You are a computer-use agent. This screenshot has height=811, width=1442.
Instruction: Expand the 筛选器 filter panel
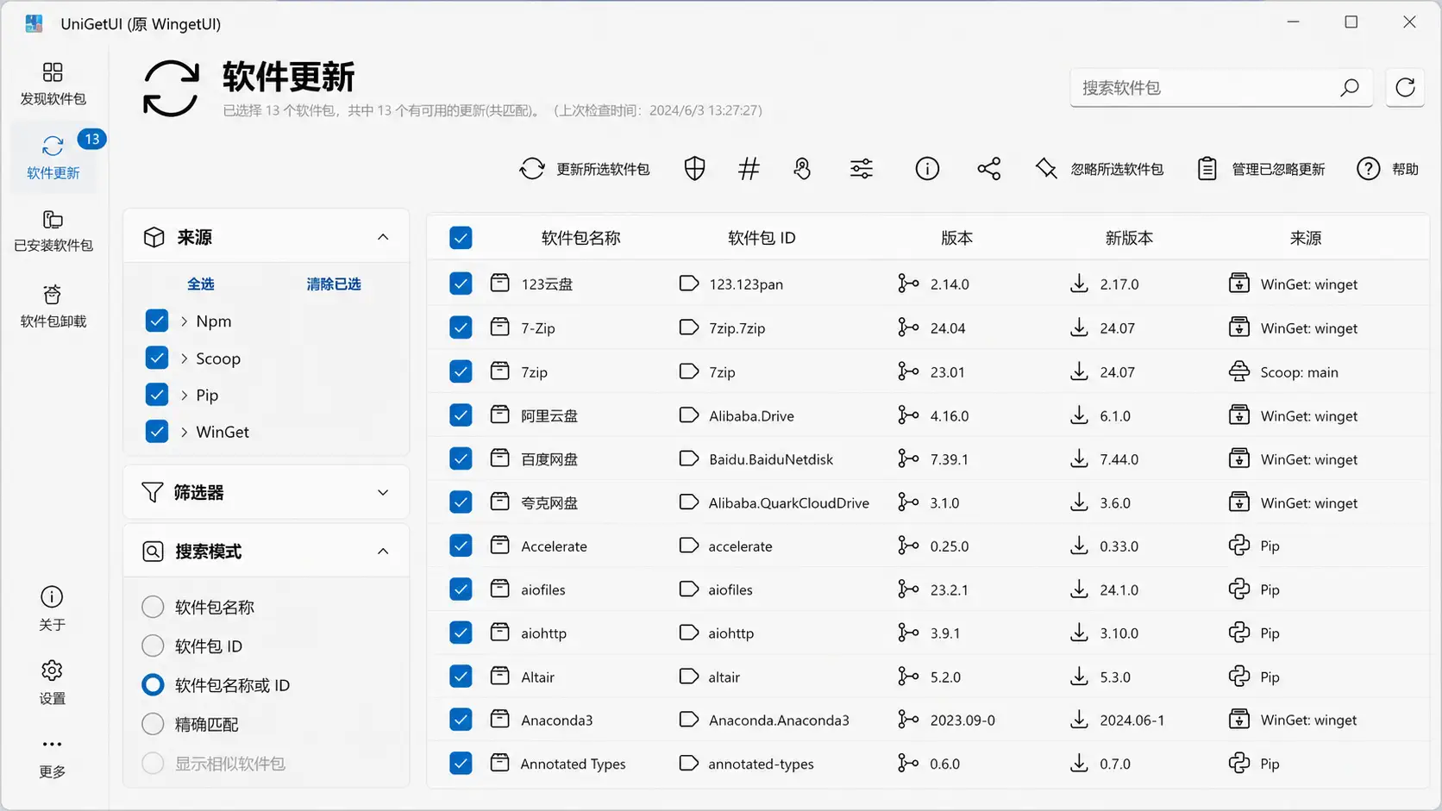(x=383, y=492)
